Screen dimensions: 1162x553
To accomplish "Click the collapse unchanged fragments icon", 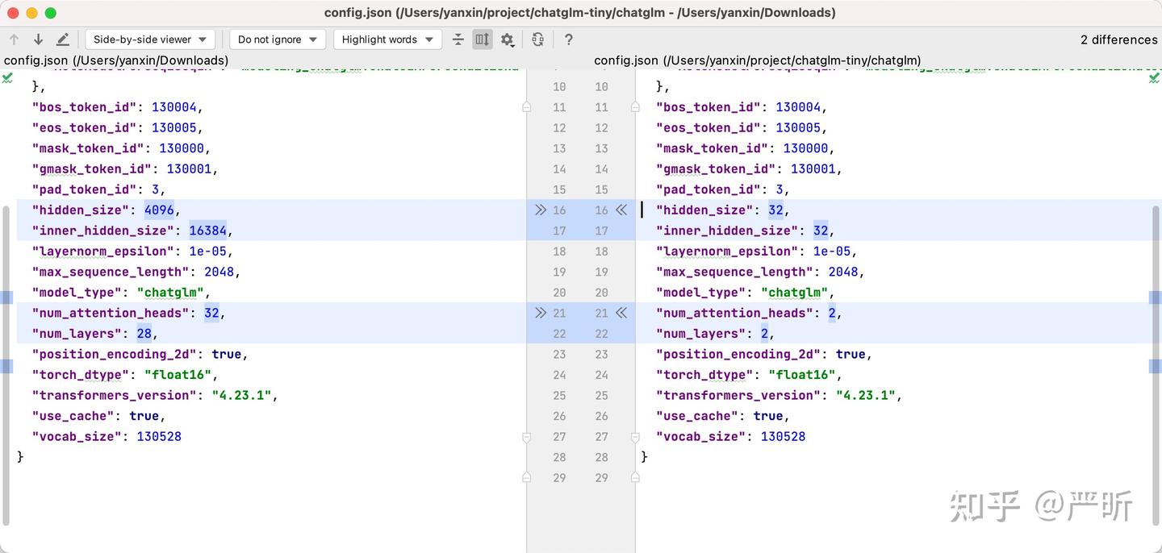I will tap(458, 39).
